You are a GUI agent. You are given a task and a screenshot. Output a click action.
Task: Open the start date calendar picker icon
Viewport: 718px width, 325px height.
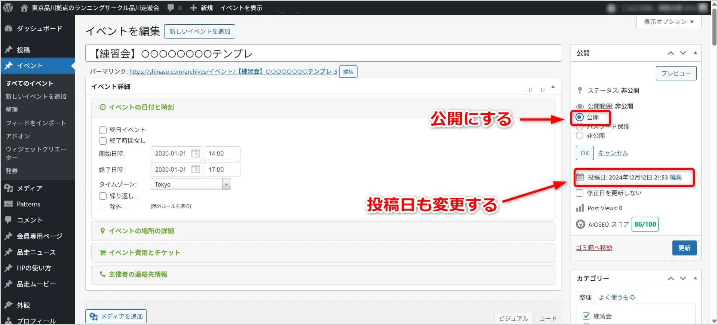point(196,153)
